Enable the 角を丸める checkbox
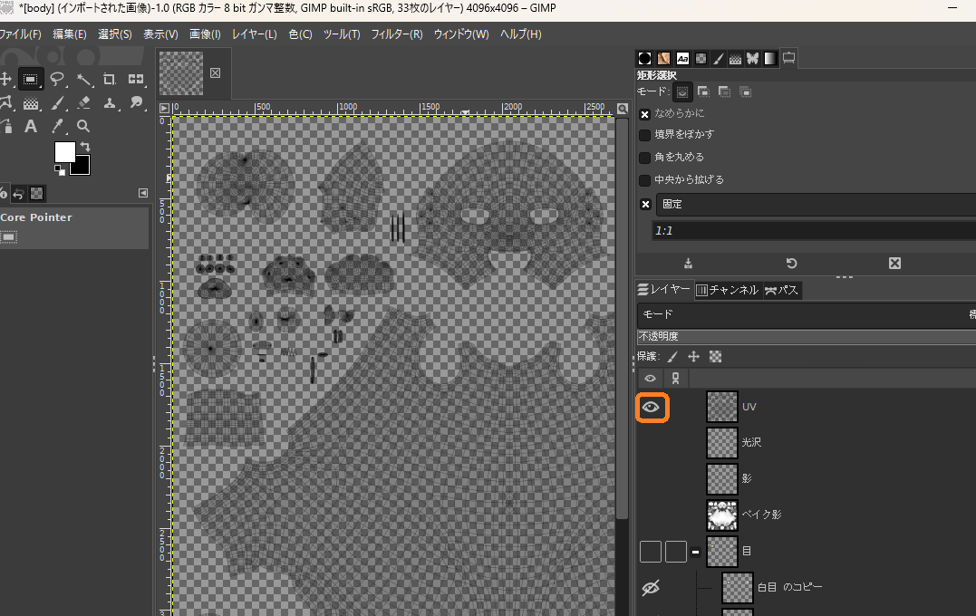 (x=645, y=158)
